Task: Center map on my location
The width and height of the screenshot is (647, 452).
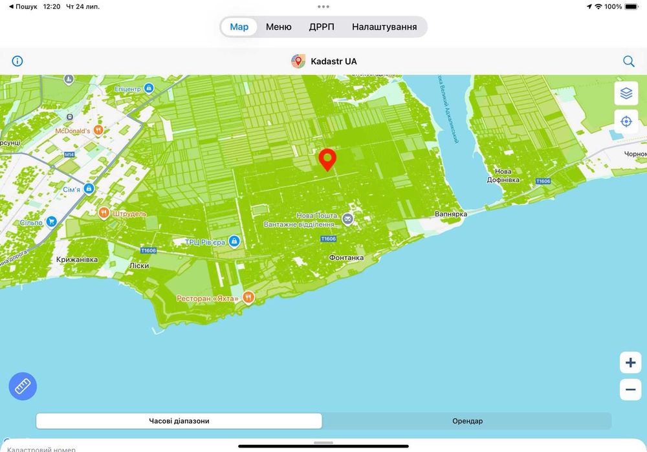Action: 626,122
